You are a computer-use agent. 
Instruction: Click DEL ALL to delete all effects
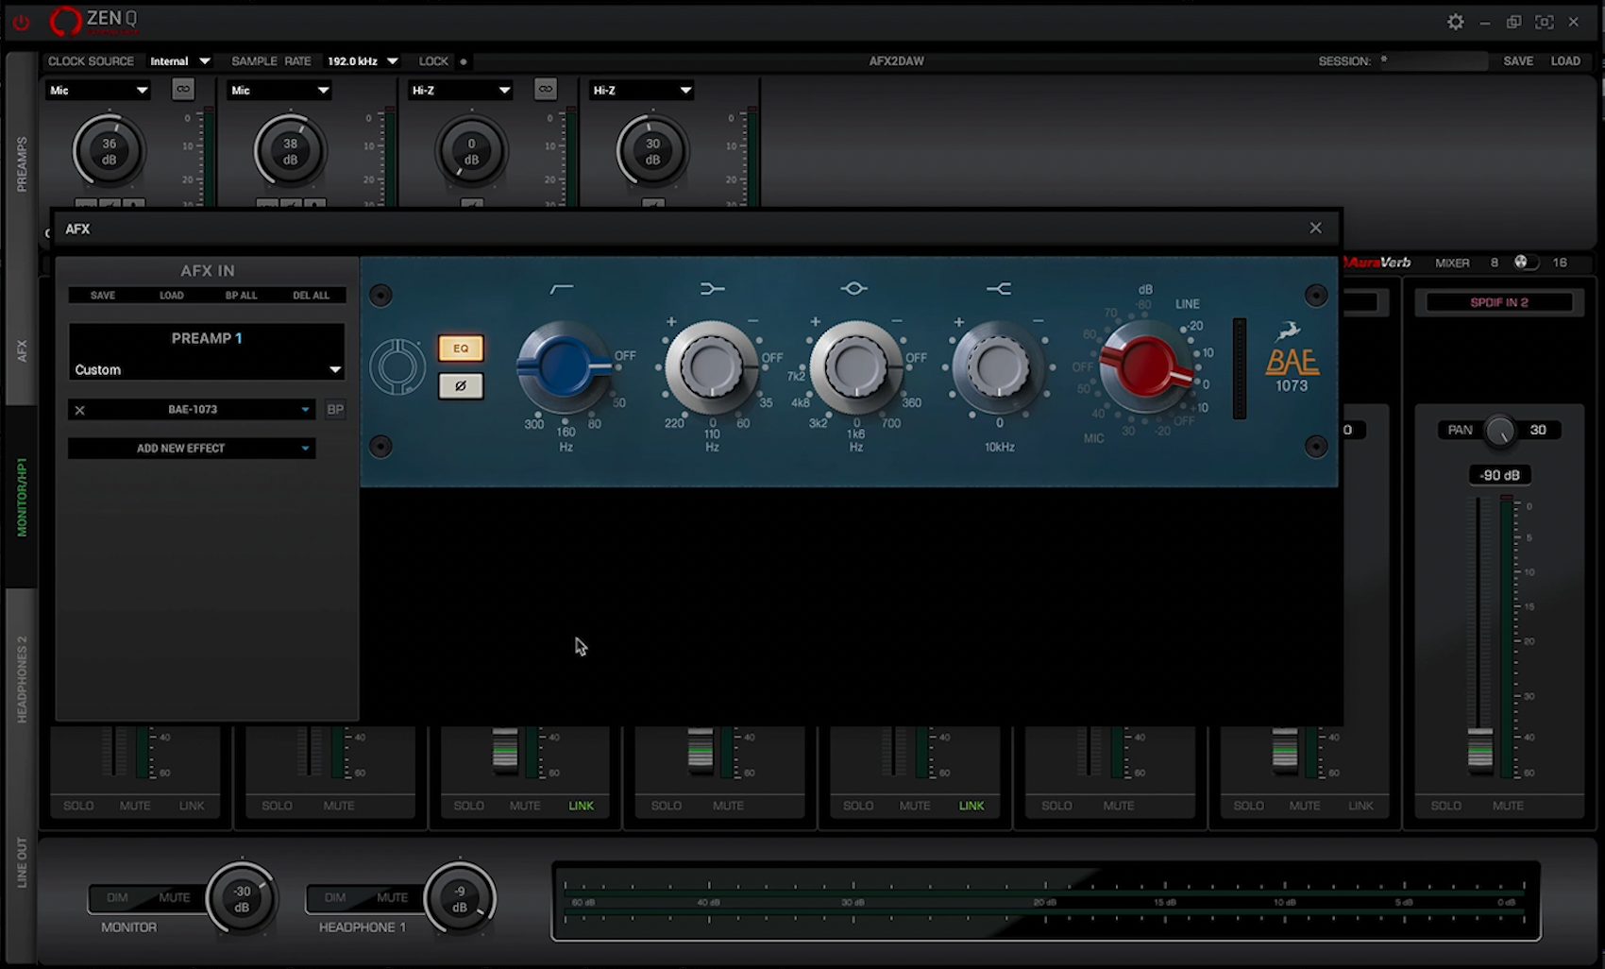(312, 296)
